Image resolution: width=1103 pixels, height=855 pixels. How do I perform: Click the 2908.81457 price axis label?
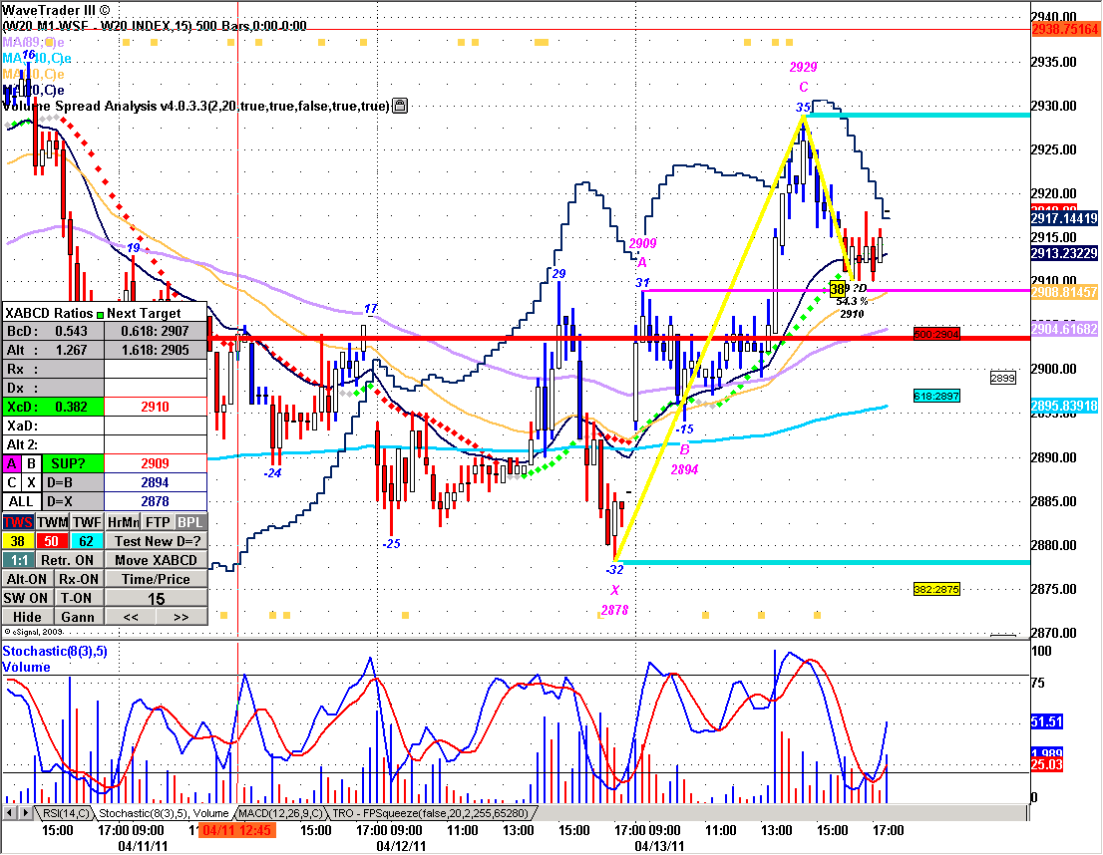[1065, 291]
